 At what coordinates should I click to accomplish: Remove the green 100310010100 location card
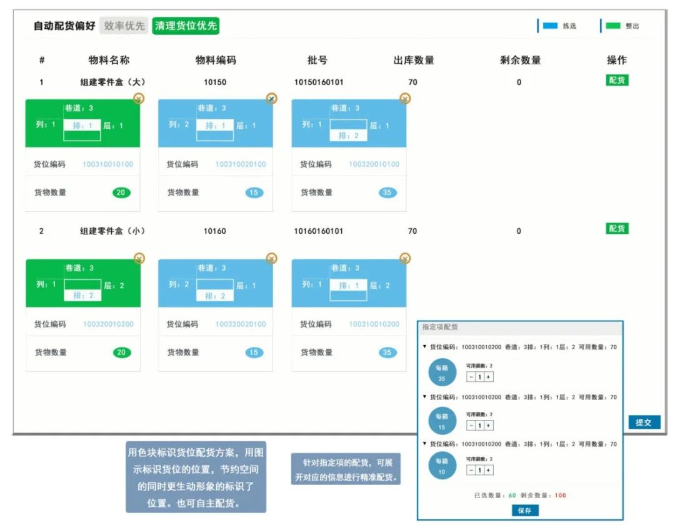(139, 98)
